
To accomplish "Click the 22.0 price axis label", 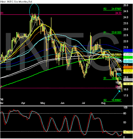I will [126, 41].
